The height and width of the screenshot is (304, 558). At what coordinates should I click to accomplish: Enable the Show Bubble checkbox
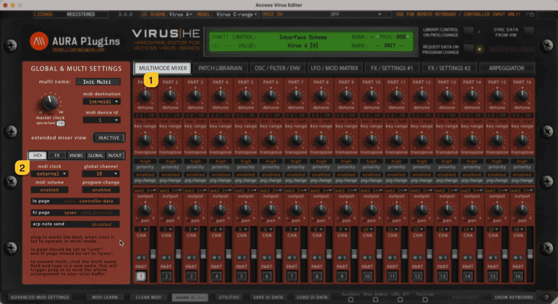point(375,300)
